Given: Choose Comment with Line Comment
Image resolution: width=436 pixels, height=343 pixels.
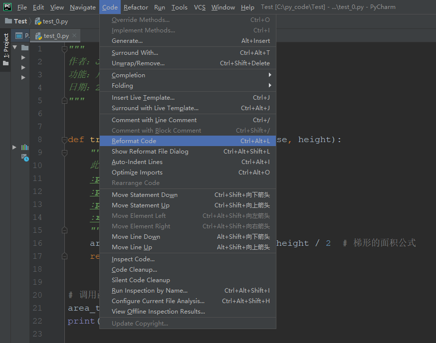Looking at the screenshot, I should pyautogui.click(x=188, y=120).
